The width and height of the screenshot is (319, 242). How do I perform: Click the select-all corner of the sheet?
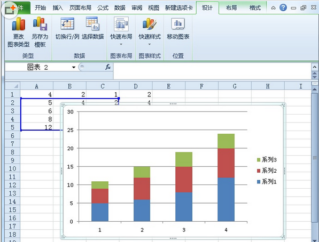coord(12,86)
